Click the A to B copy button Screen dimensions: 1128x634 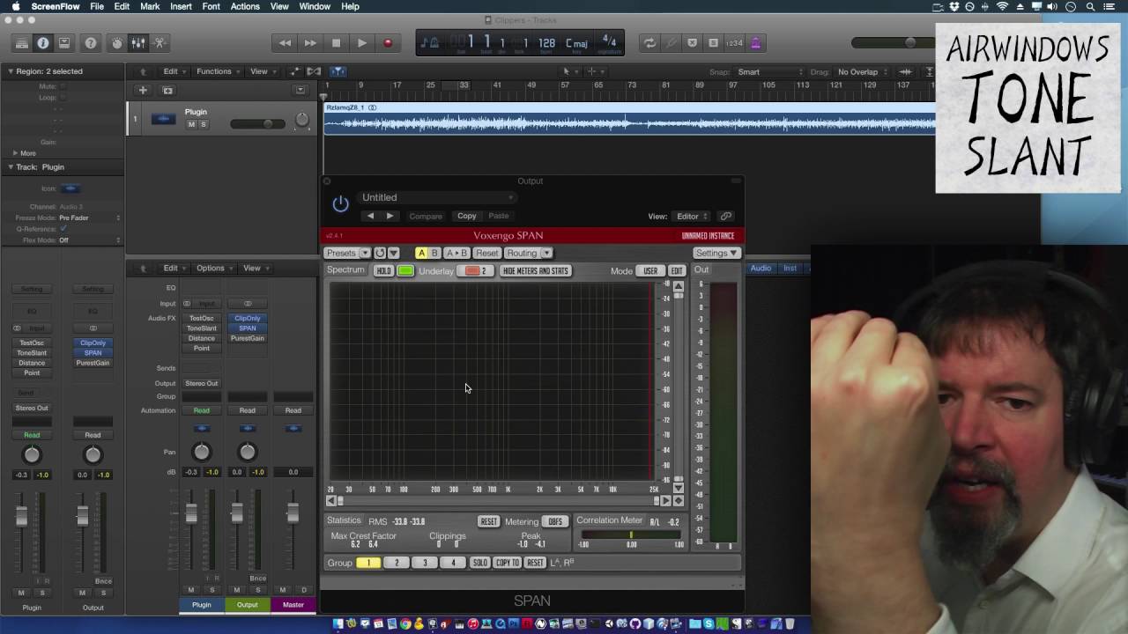456,253
